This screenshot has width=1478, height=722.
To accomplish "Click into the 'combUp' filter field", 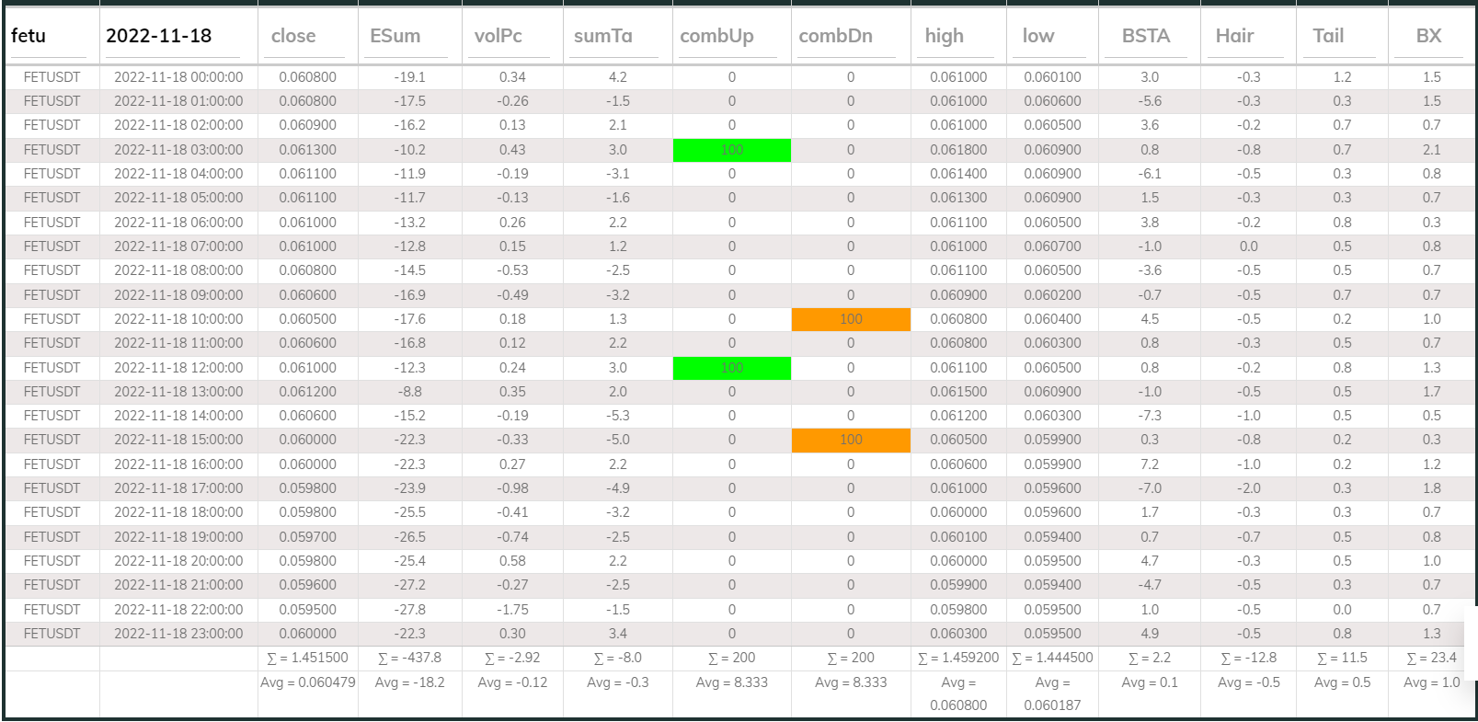I will (x=728, y=36).
